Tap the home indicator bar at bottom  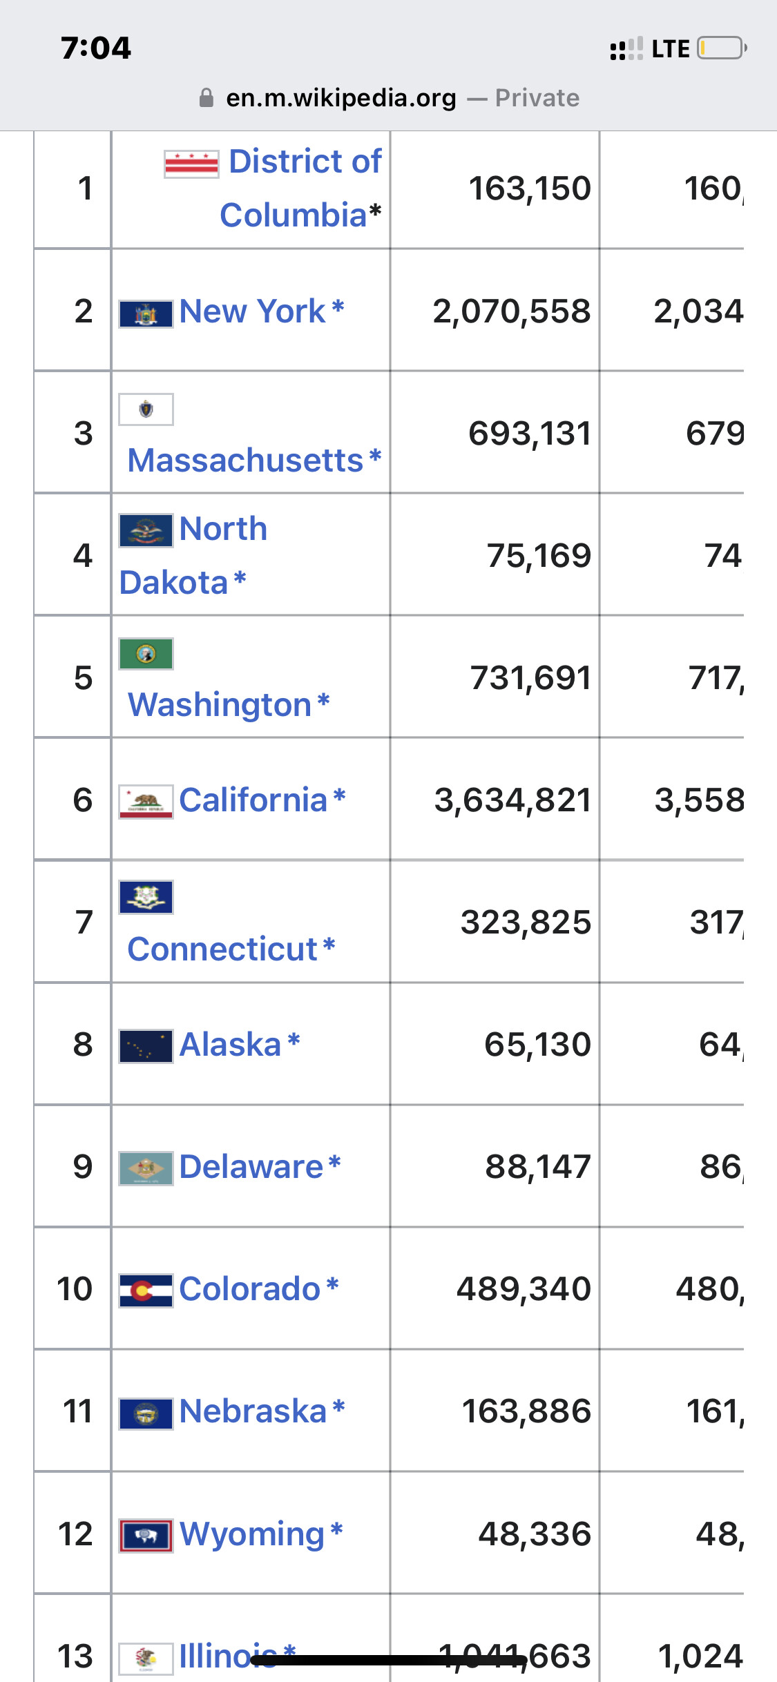point(389,1660)
